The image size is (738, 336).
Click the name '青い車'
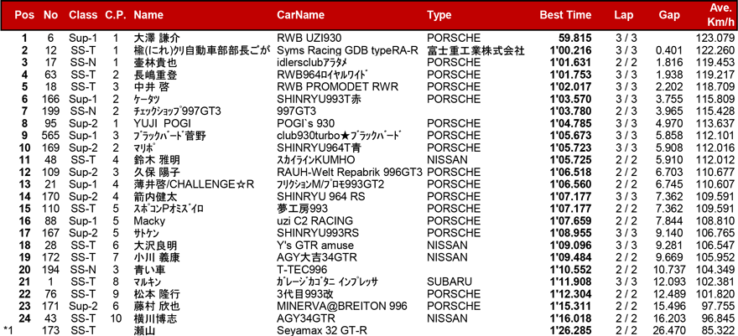click(x=149, y=271)
